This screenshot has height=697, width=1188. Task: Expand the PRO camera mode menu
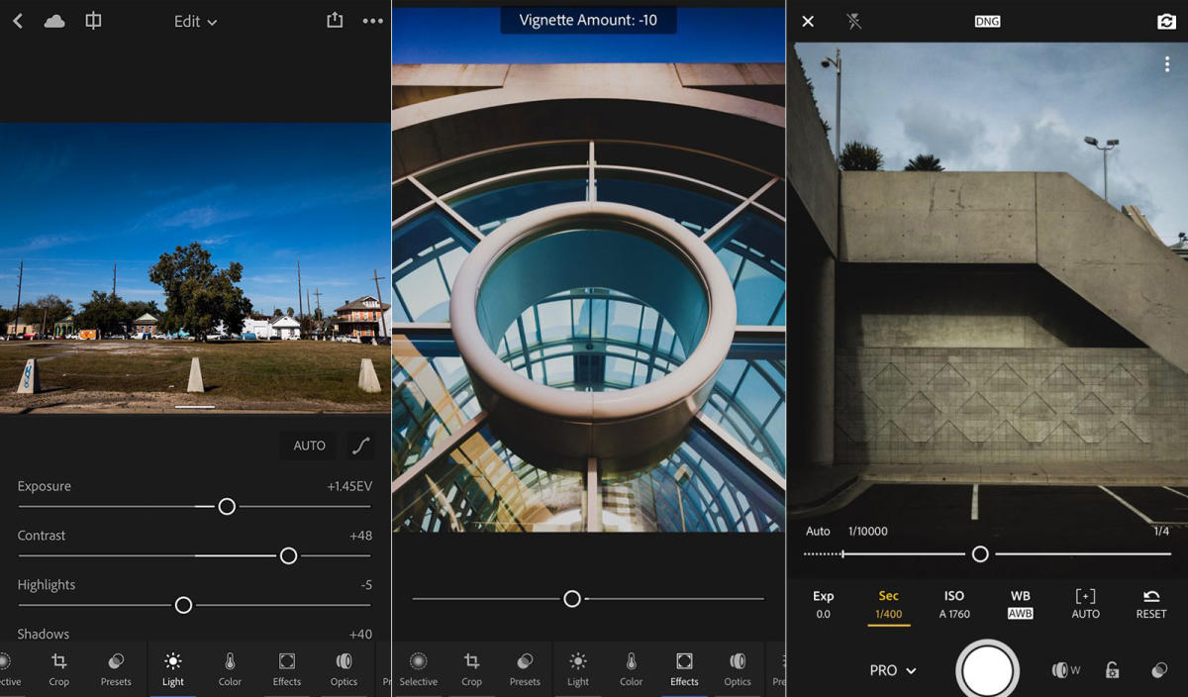[890, 670]
